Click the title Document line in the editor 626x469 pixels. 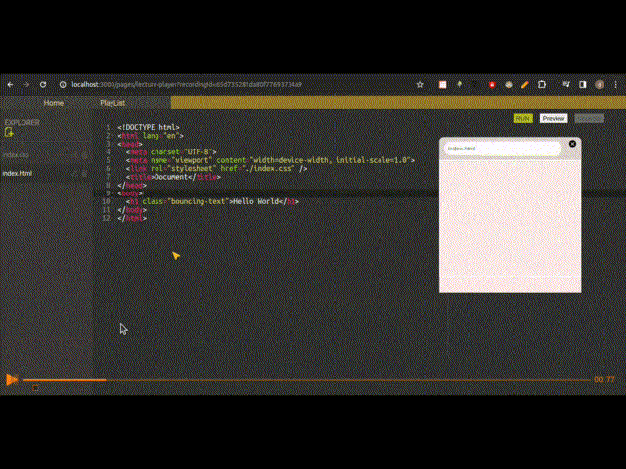[x=173, y=177]
